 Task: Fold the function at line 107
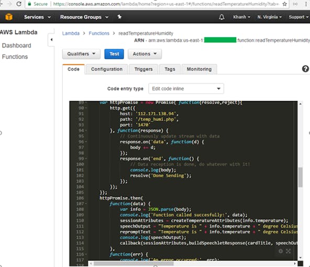click(x=86, y=204)
